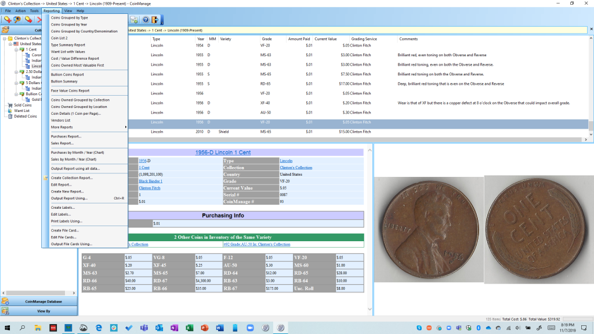The height and width of the screenshot is (334, 594).
Task: Follow the Black Binder 1 link
Action: [x=150, y=181]
